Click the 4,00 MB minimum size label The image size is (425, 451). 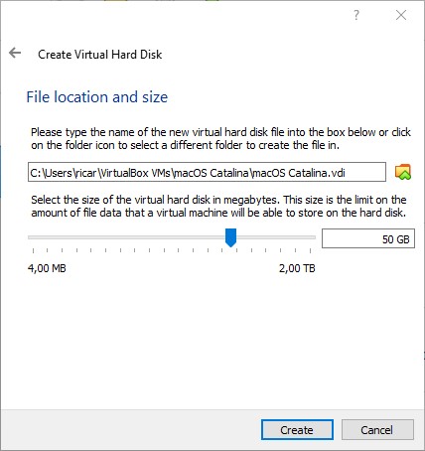(47, 268)
